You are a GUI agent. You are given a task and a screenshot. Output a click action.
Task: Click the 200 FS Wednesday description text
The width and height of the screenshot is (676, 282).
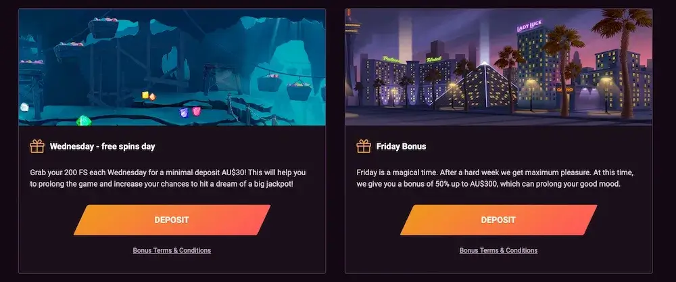[x=168, y=178]
